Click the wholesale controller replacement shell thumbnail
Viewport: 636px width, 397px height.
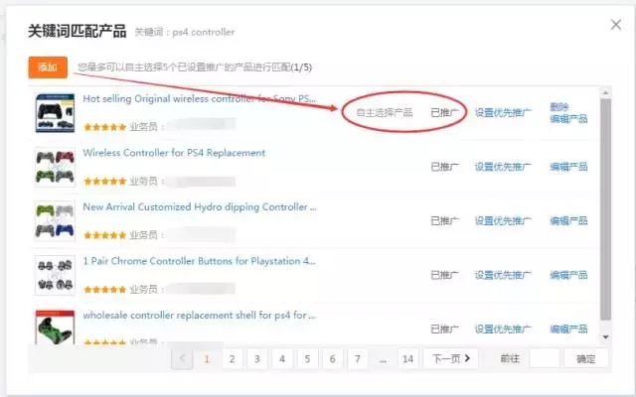tap(55, 329)
